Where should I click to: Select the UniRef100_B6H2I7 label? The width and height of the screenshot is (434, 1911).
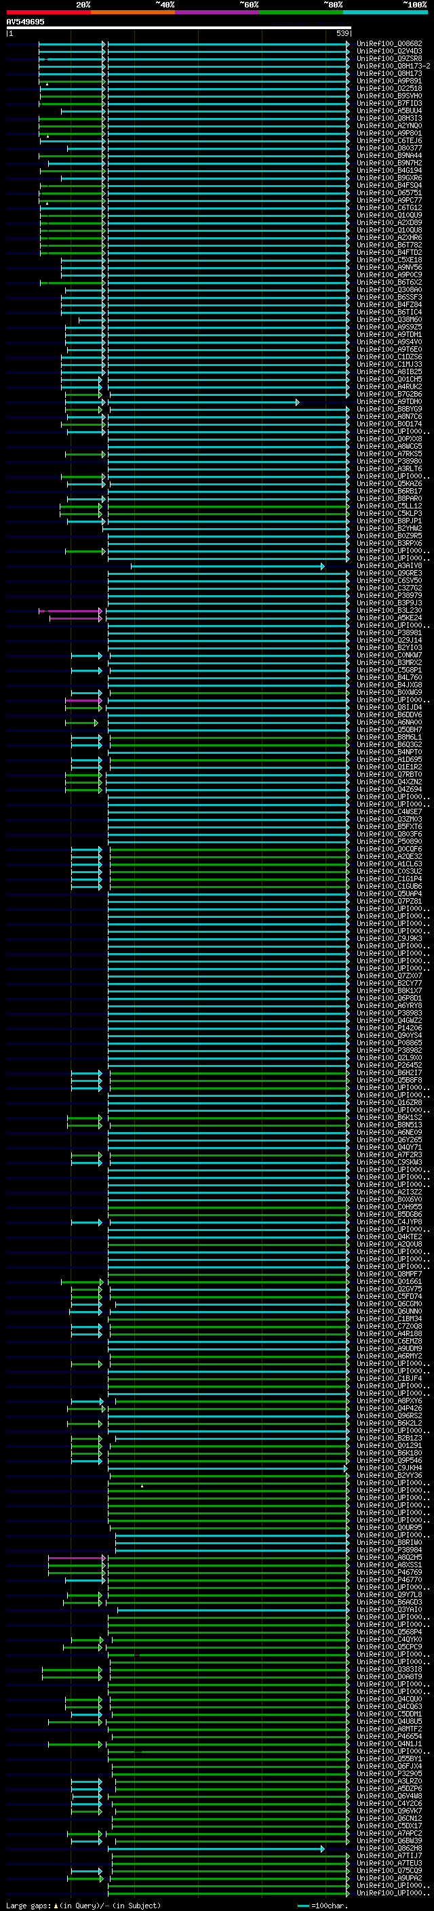pyautogui.click(x=389, y=1072)
